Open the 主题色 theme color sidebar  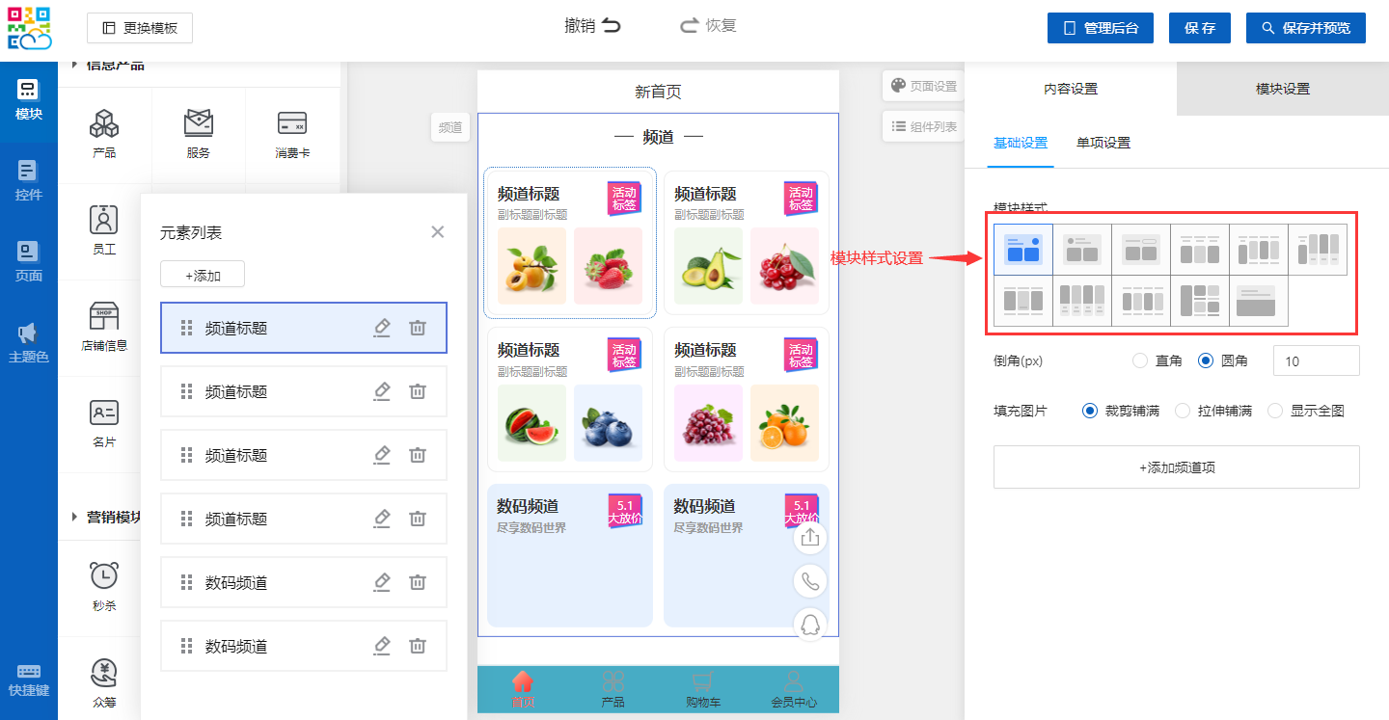tap(29, 342)
